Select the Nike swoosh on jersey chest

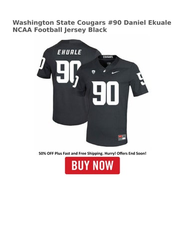(x=115, y=73)
